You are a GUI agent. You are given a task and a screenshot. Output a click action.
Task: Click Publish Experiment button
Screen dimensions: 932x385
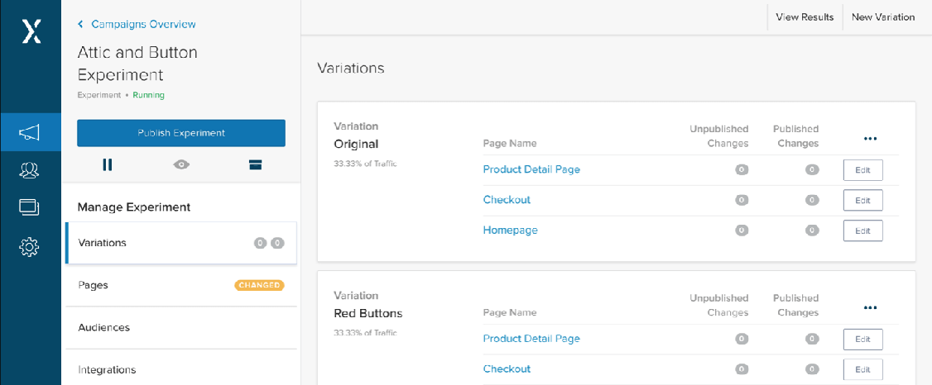[x=181, y=133]
